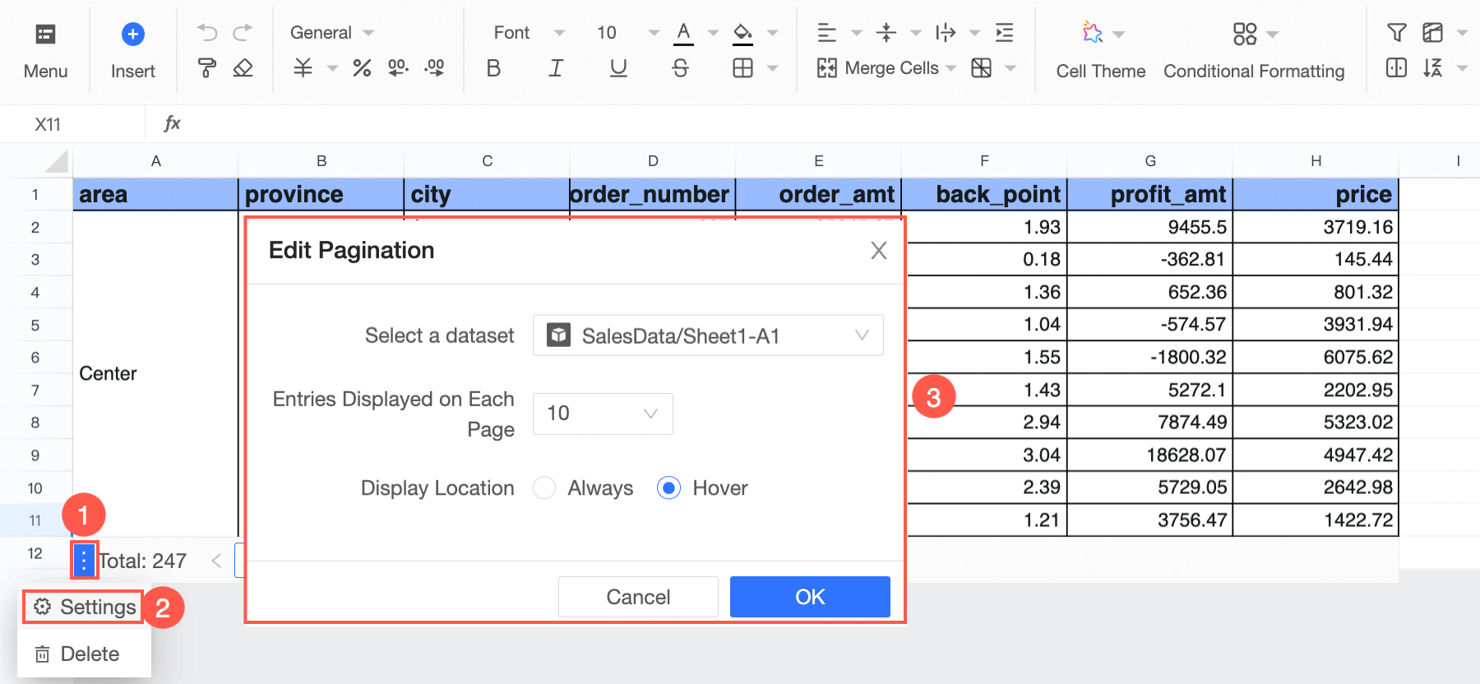Select all cells corner triangle
The image size is (1480, 684).
[x=56, y=160]
